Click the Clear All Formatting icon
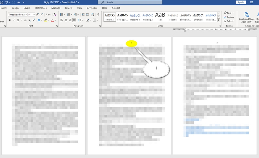The image size is (259, 158). click(x=54, y=15)
